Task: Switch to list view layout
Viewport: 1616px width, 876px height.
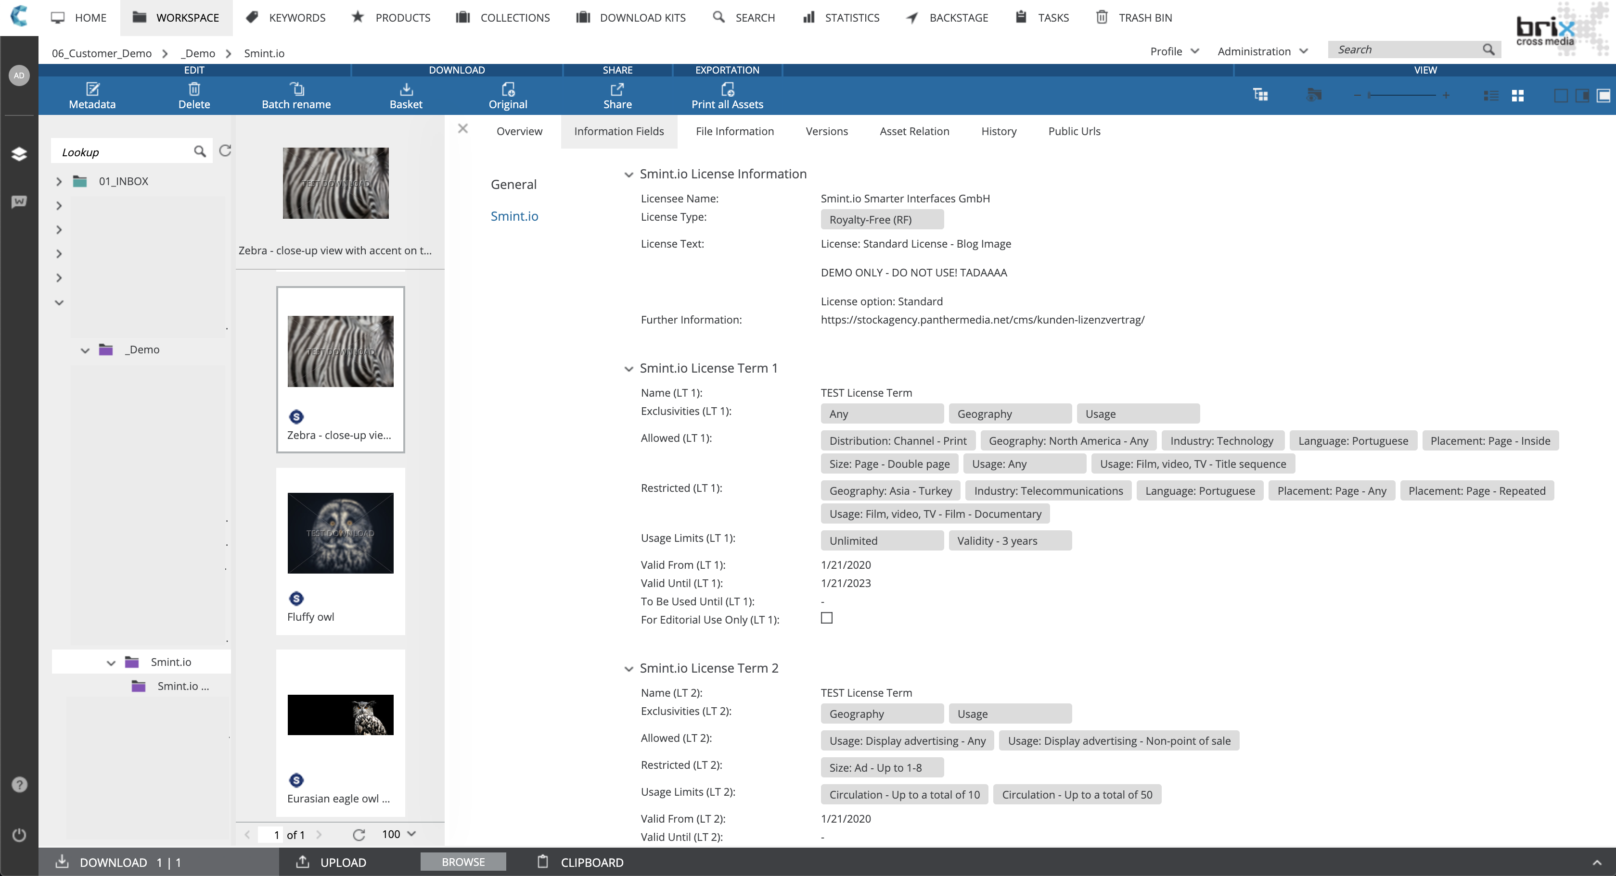Action: click(x=1490, y=95)
